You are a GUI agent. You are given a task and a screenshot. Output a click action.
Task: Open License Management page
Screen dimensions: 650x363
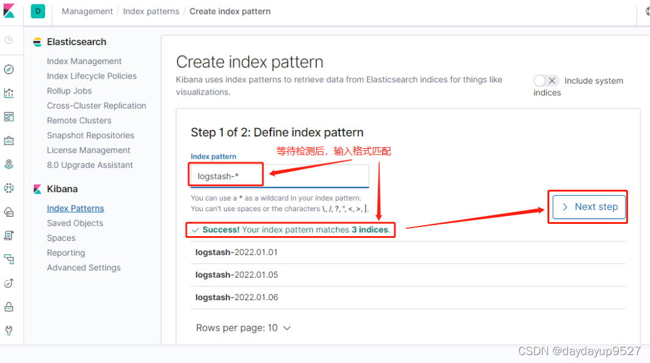[x=88, y=151]
